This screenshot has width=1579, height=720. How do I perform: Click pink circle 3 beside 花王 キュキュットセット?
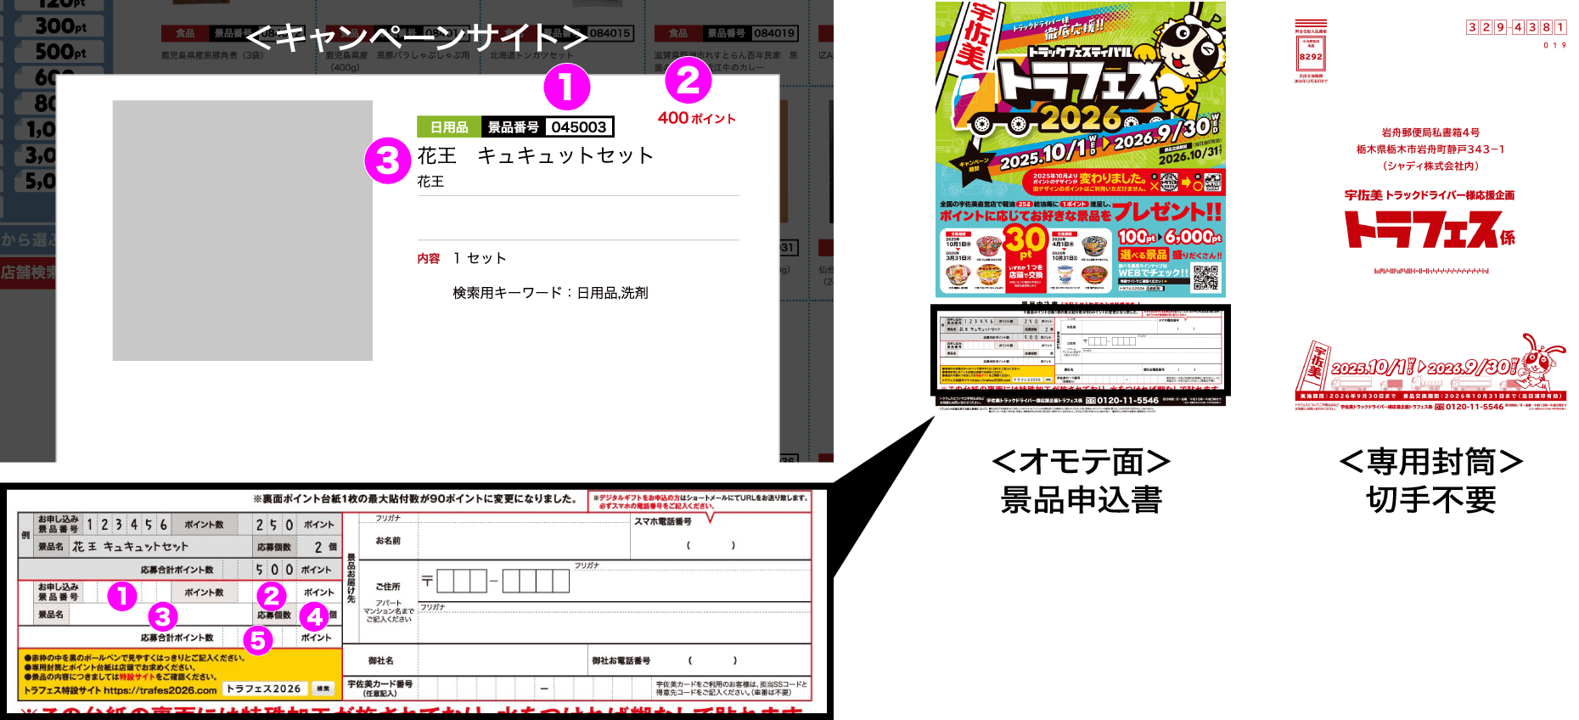click(x=387, y=160)
